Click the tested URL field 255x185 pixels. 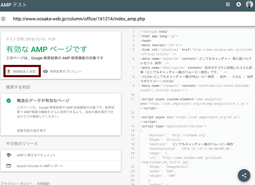click(79, 19)
